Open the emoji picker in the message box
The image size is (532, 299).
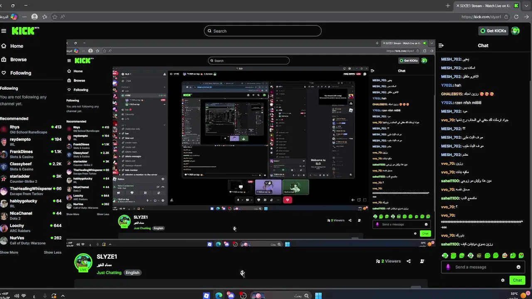click(518, 267)
